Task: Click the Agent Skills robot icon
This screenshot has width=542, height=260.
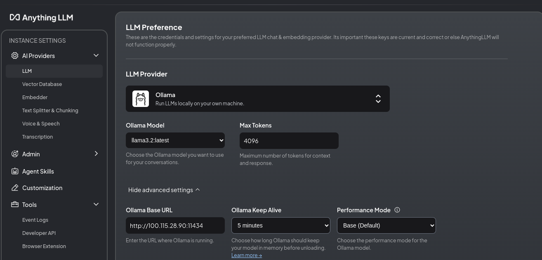Action: coord(15,171)
